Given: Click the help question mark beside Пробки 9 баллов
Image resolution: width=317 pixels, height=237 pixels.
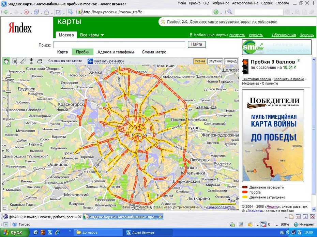Looking at the screenshot, I should click(x=298, y=60).
